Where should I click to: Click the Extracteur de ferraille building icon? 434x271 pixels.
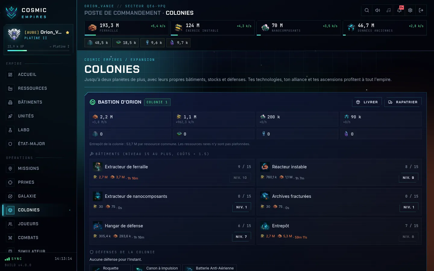tap(97, 167)
